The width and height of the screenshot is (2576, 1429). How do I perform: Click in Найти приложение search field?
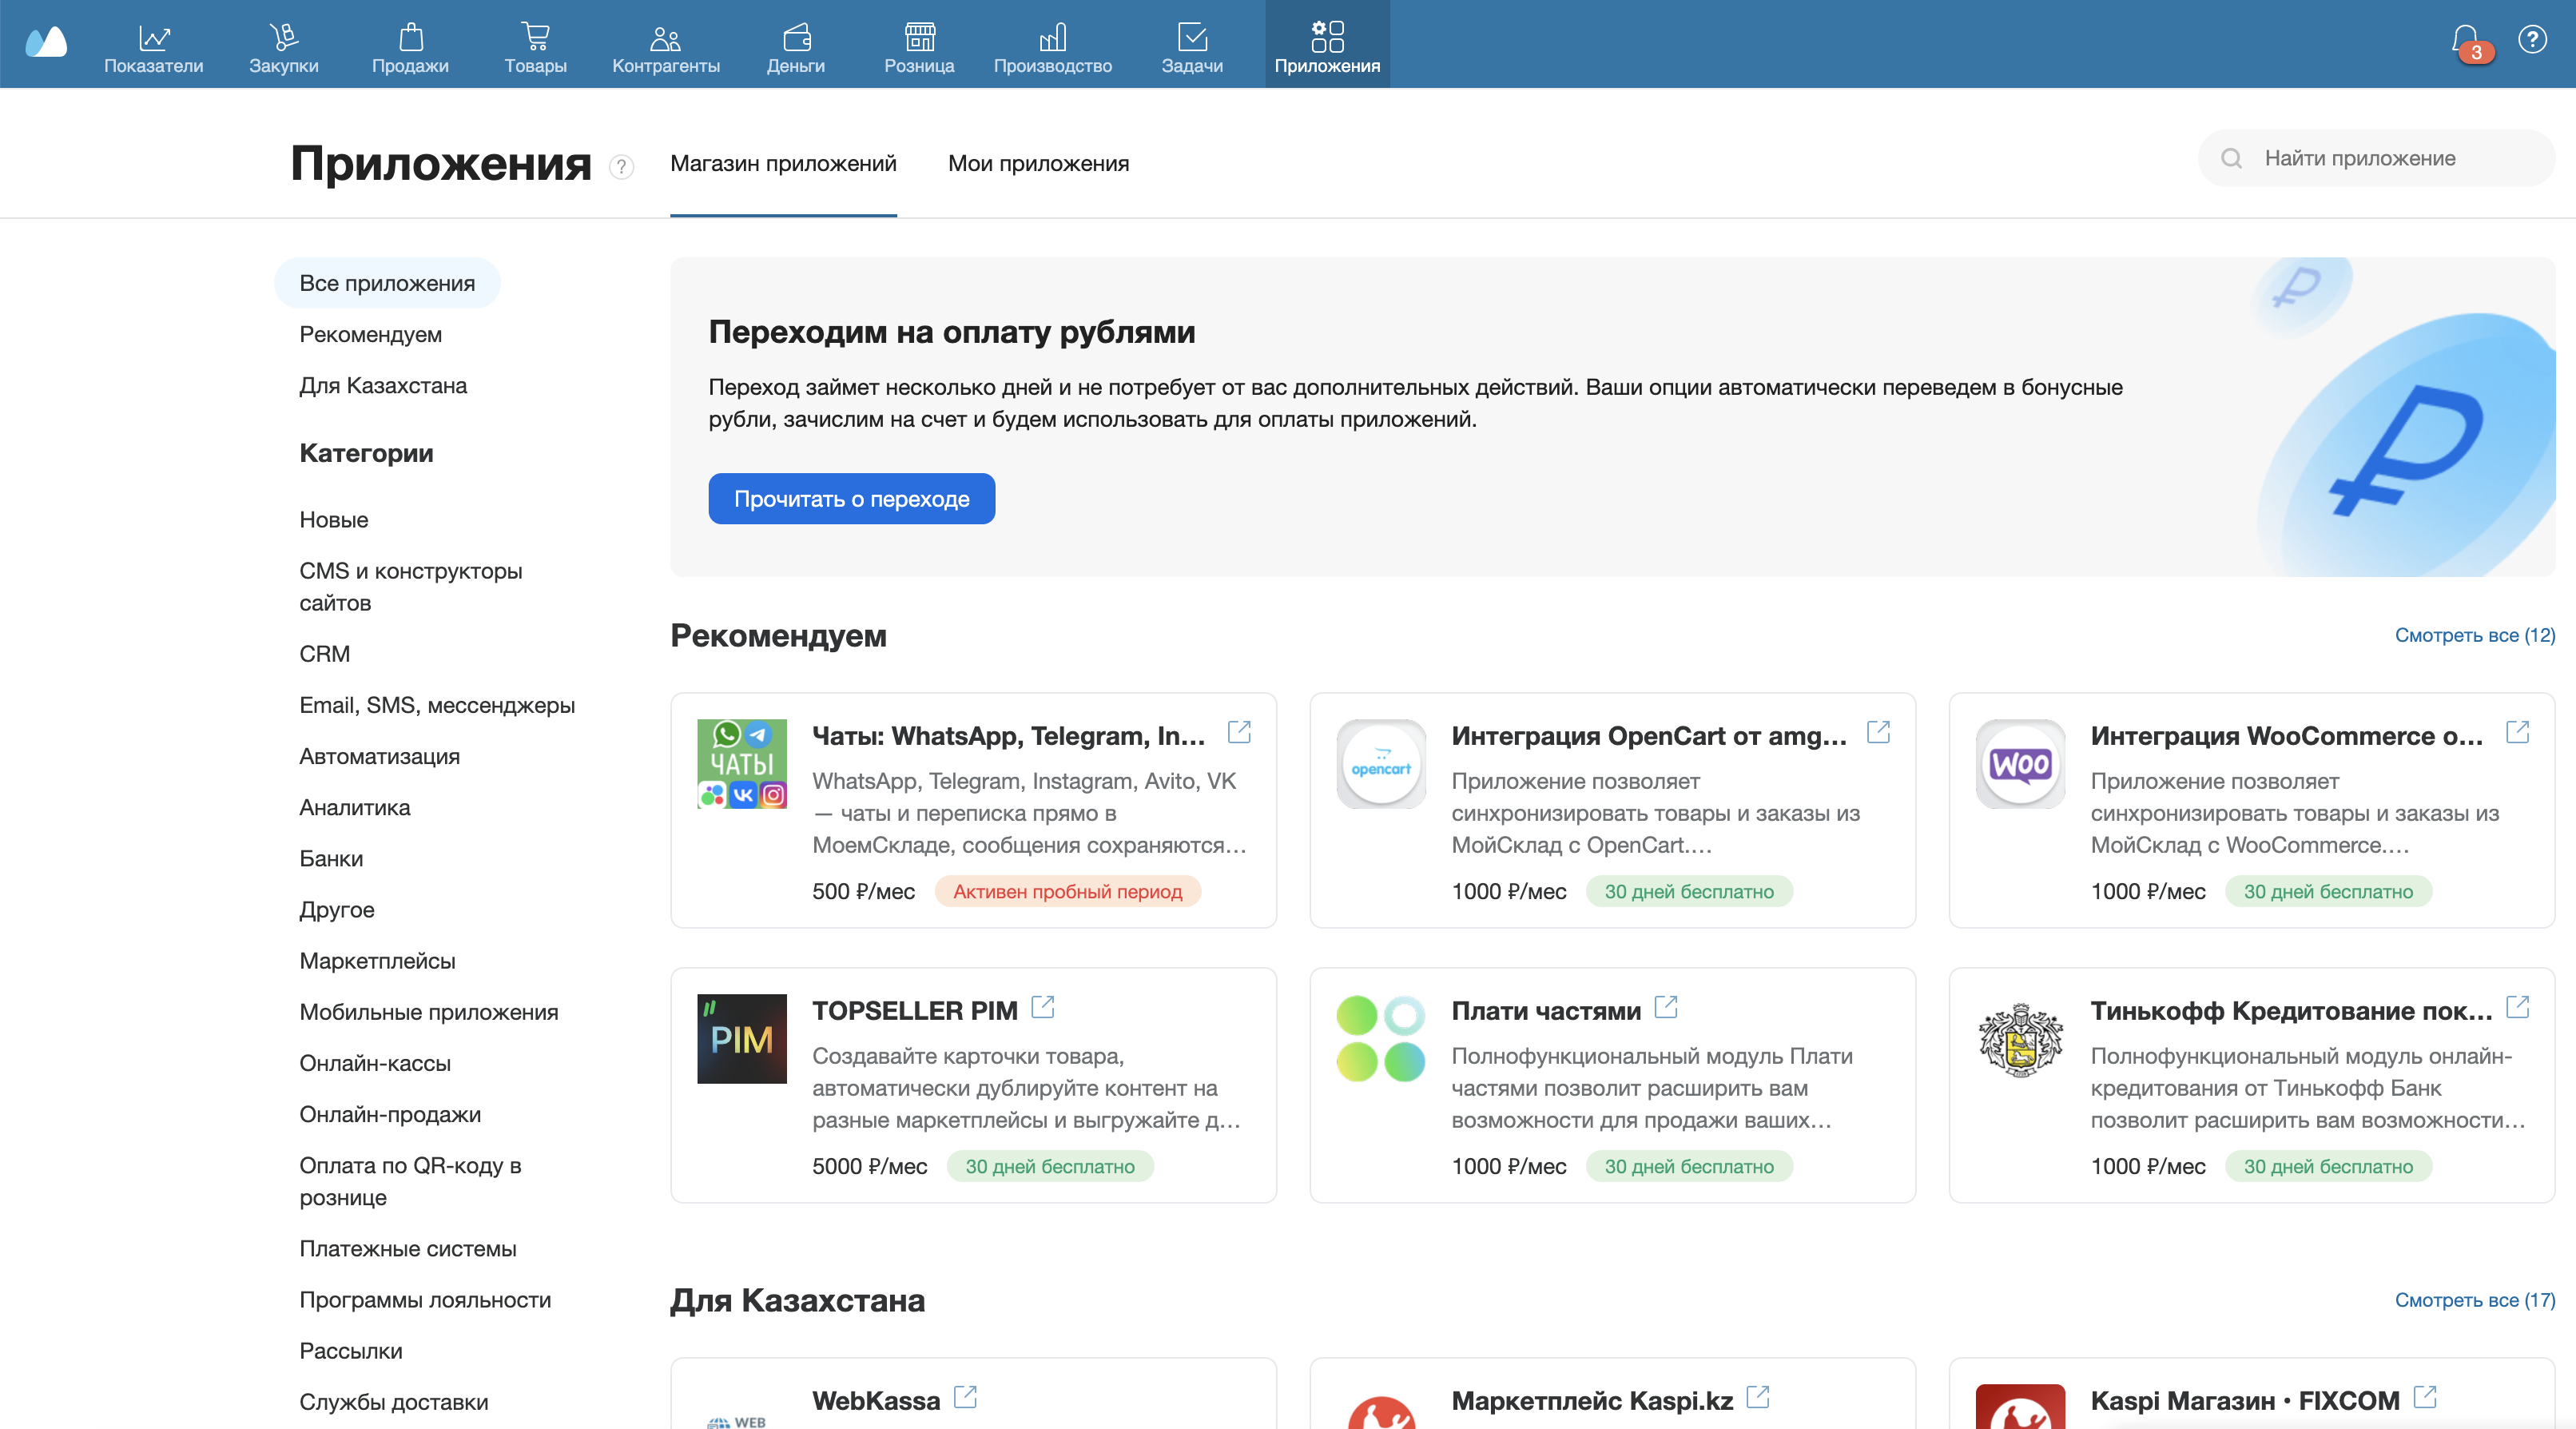(x=2376, y=158)
